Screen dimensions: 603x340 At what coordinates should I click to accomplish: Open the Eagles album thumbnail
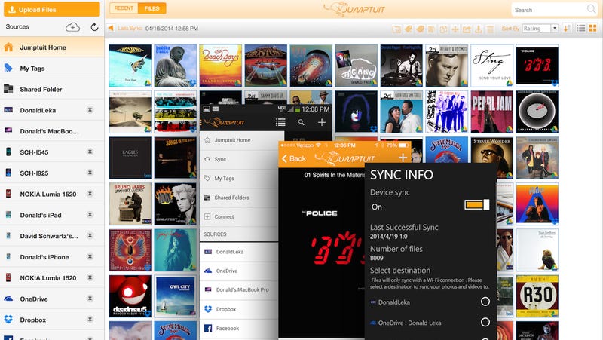click(x=130, y=158)
